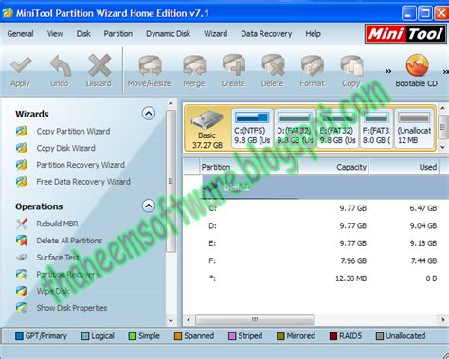Viewport: 449px width, 359px height.
Task: Click the left panel scroll down arrow
Action: (x=171, y=321)
